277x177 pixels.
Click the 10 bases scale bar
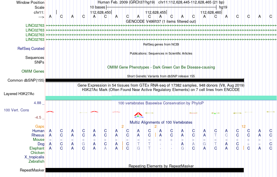pos(161,7)
